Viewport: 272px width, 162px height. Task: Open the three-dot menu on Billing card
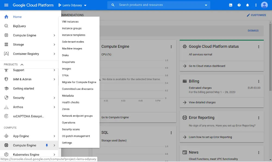259,81
